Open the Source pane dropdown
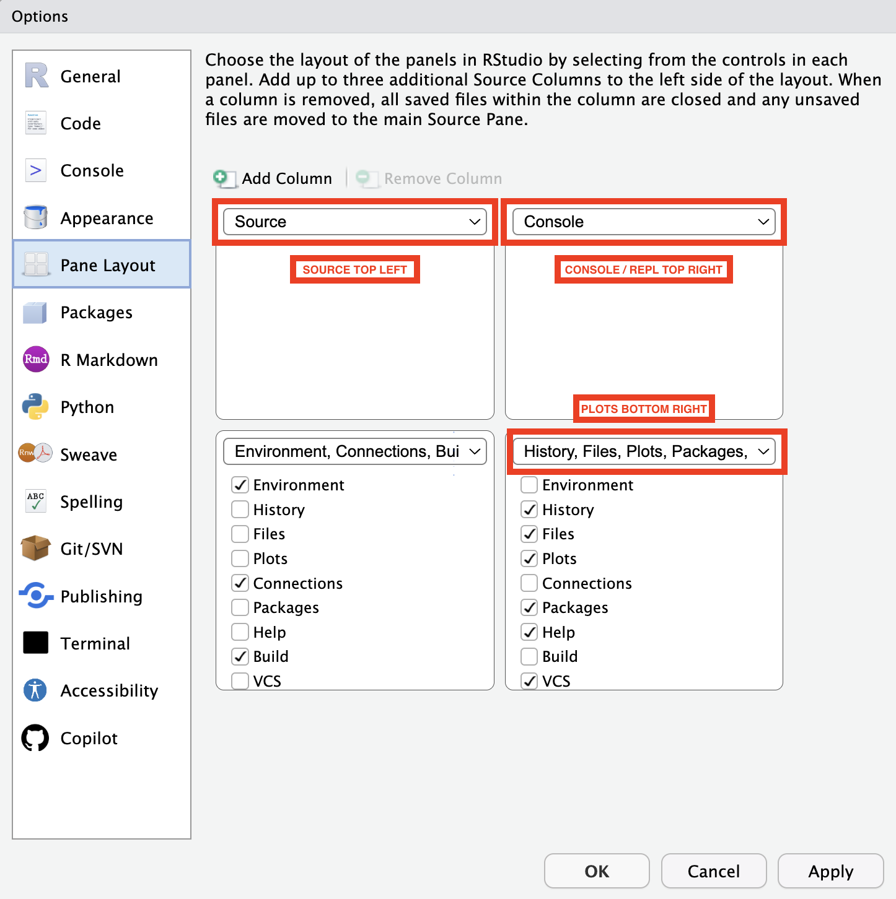Screen dimensions: 896x899 (355, 222)
